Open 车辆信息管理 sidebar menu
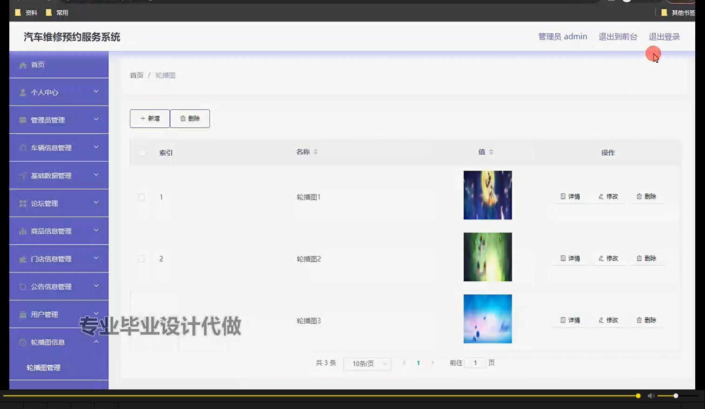 pyautogui.click(x=59, y=147)
